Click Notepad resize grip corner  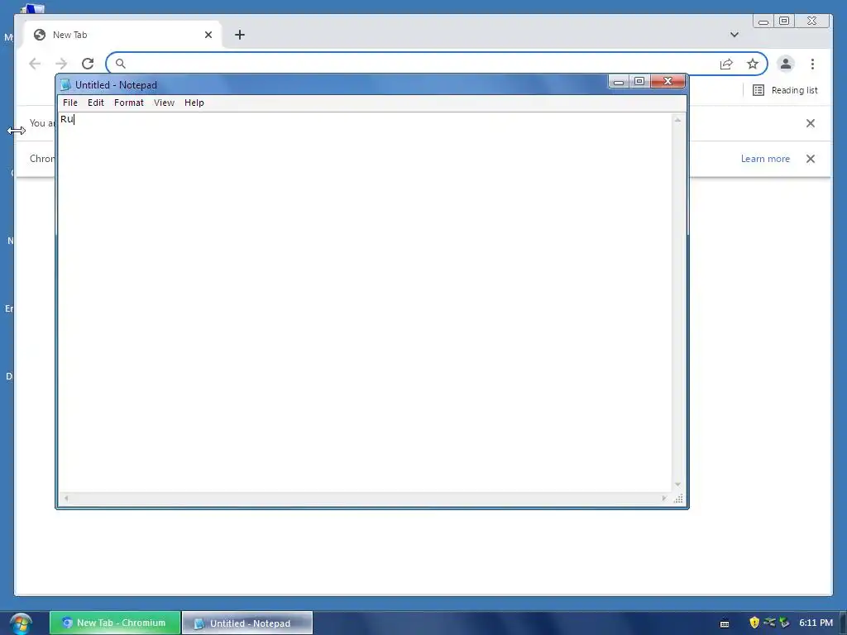(679, 499)
